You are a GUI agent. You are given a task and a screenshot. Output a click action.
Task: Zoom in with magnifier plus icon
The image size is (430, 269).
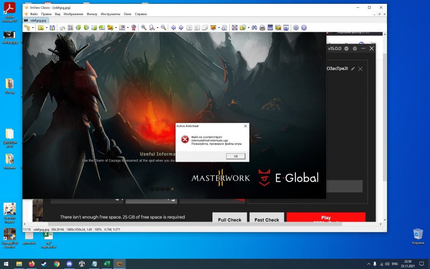coord(144,28)
